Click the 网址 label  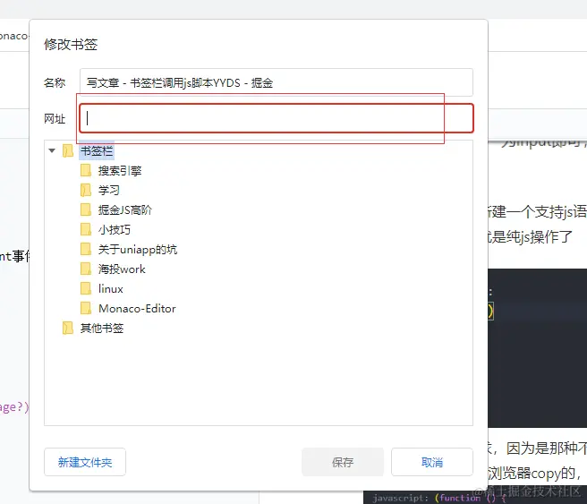click(55, 119)
